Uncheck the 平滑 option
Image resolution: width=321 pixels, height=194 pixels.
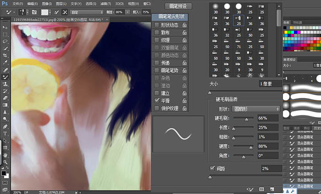coord(157,101)
